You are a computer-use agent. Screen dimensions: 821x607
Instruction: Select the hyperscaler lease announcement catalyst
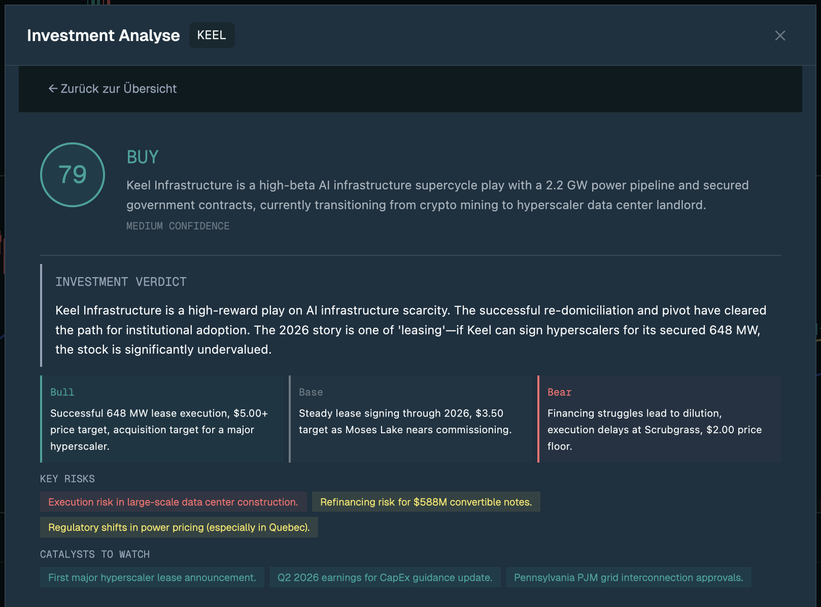[x=152, y=577]
